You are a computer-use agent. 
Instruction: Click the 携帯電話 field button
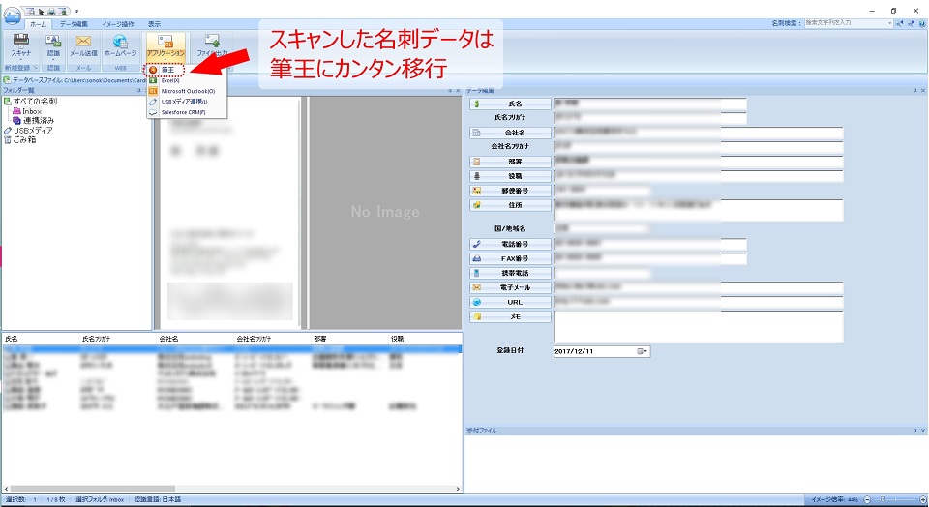pos(510,273)
